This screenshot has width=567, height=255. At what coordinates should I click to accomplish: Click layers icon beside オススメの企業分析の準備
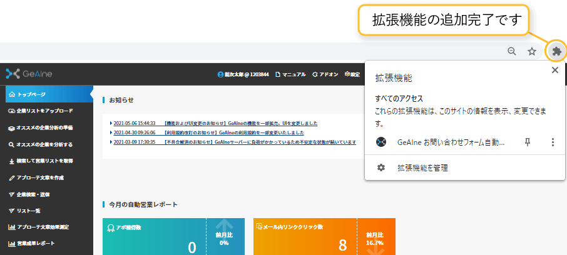pyautogui.click(x=11, y=128)
